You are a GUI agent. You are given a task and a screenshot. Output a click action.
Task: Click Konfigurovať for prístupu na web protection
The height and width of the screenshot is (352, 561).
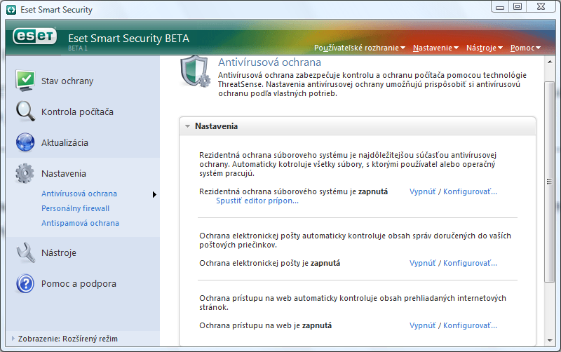470,325
